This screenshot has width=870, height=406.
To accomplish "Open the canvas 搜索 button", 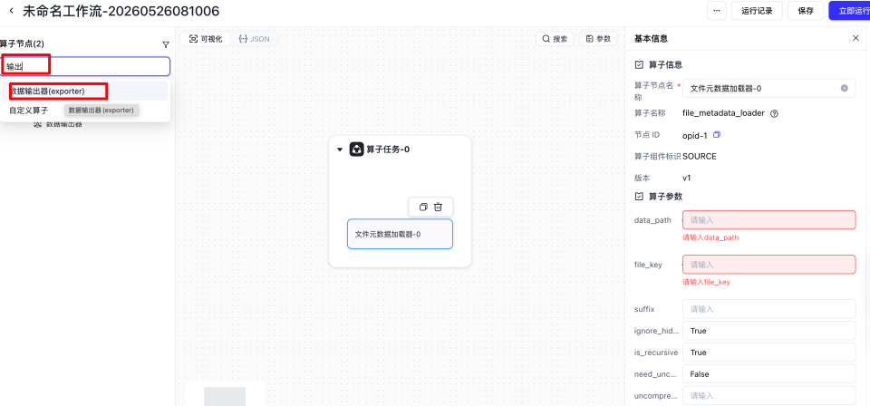I will 555,39.
